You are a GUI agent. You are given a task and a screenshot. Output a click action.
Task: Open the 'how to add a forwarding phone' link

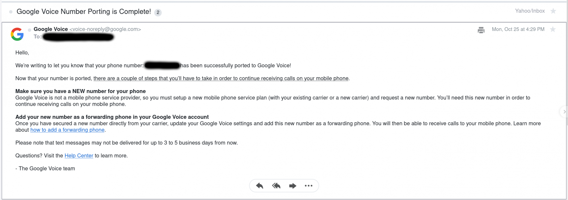(x=67, y=130)
